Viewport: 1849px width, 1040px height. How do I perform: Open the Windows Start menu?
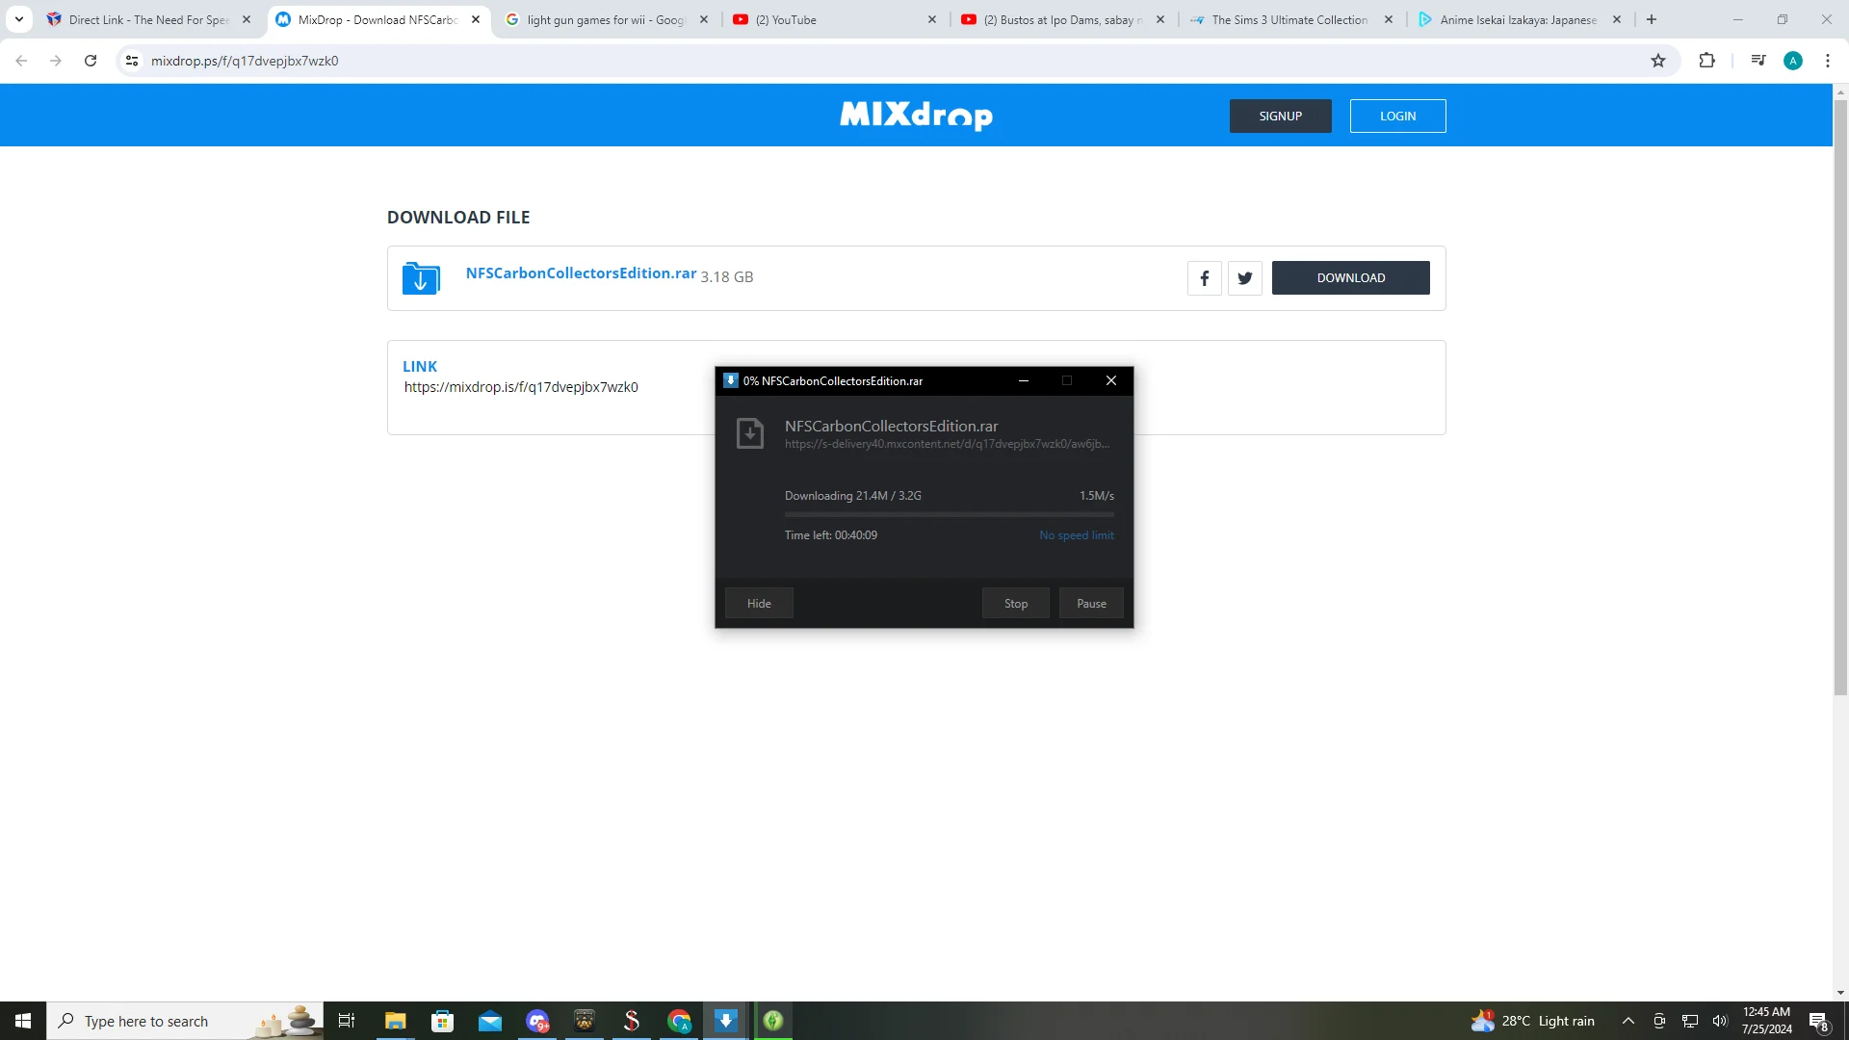23,1021
